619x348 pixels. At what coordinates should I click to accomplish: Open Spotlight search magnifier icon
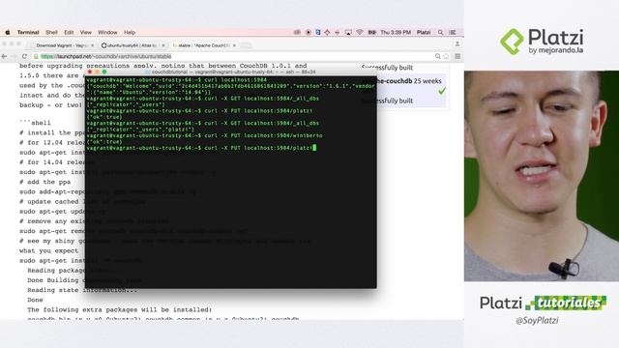point(441,32)
